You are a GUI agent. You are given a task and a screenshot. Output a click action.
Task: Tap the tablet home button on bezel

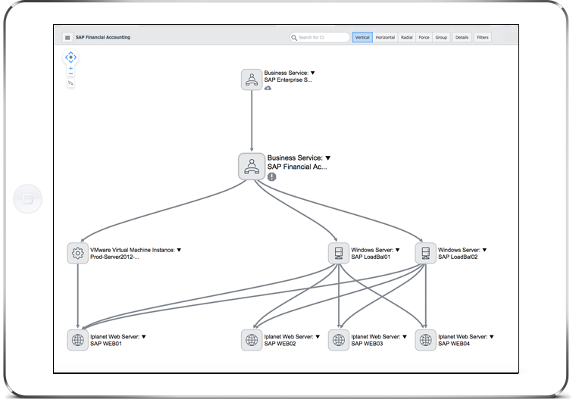point(27,198)
